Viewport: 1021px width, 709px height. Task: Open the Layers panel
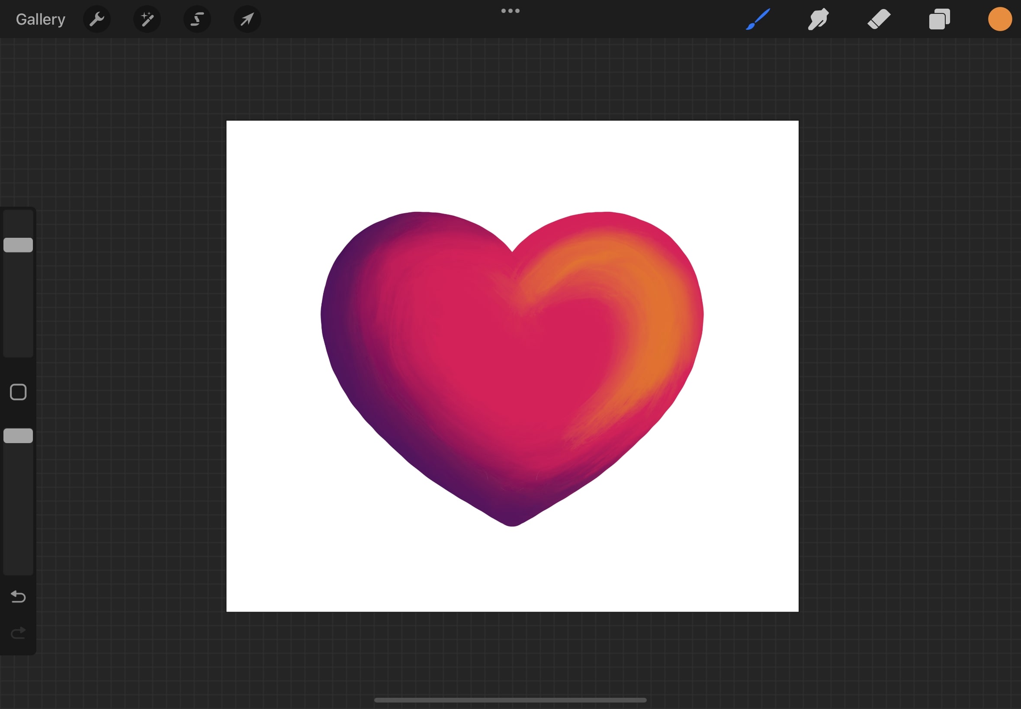(x=939, y=19)
